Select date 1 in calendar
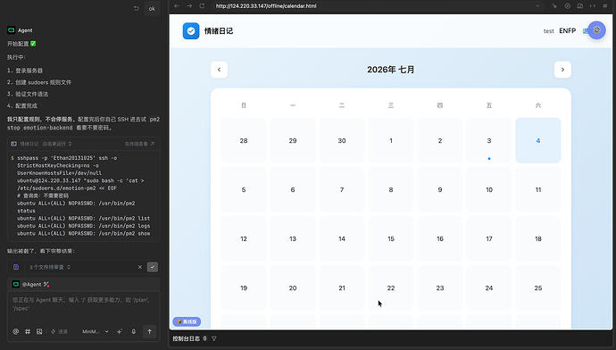Image resolution: width=616 pixels, height=350 pixels. 391,140
